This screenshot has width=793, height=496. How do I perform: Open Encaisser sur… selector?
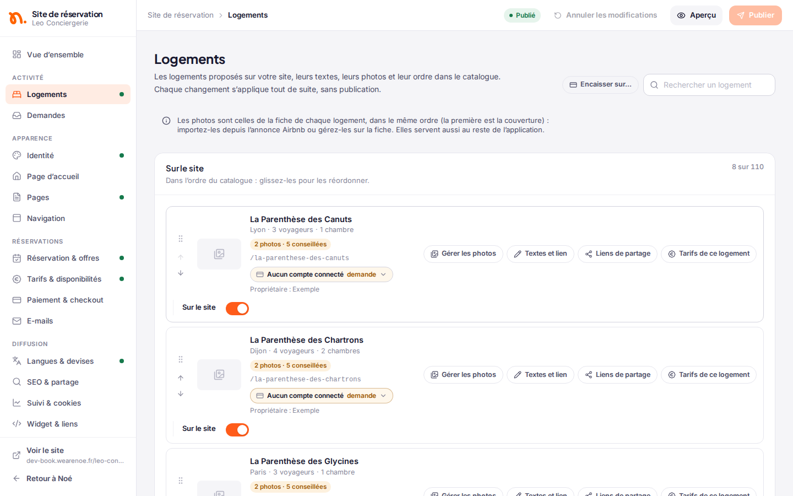pyautogui.click(x=600, y=85)
